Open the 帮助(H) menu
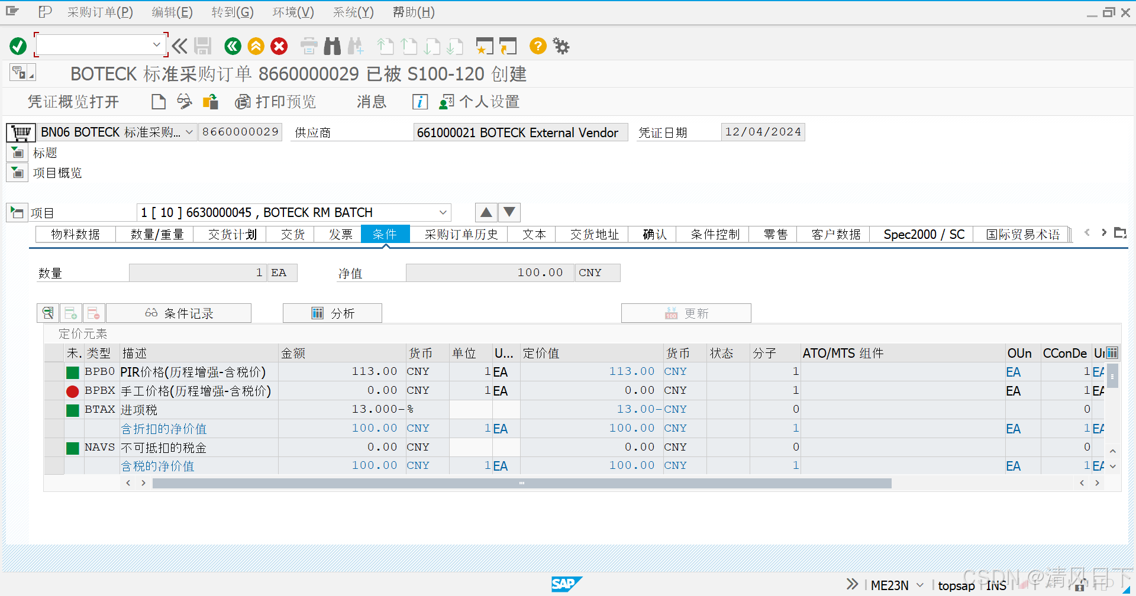 pos(414,12)
